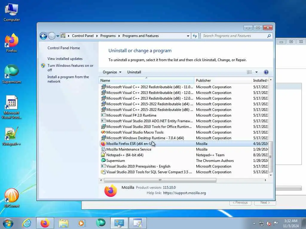
Task: Open Windows Media Player taskbar icon
Action: coord(81,223)
